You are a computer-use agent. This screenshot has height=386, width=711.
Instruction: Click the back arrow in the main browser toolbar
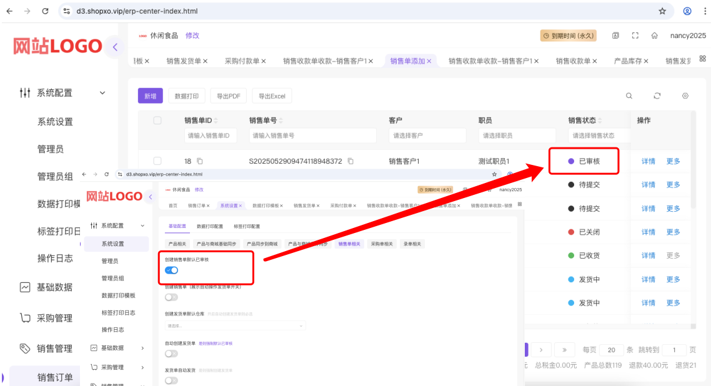pyautogui.click(x=10, y=11)
